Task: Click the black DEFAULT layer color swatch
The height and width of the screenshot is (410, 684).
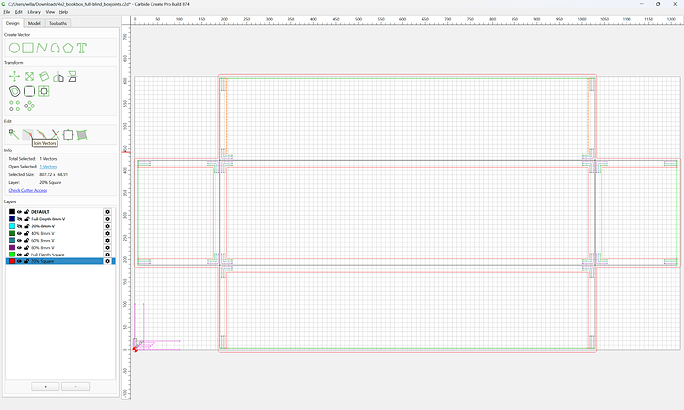Action: tap(12, 212)
